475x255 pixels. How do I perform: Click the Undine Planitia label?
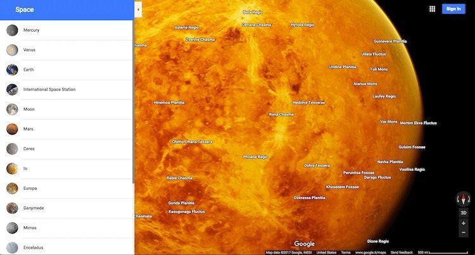[343, 67]
